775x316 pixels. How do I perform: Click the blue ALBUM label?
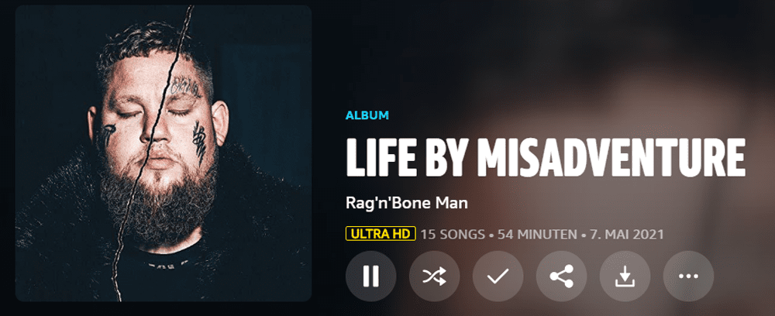point(367,115)
